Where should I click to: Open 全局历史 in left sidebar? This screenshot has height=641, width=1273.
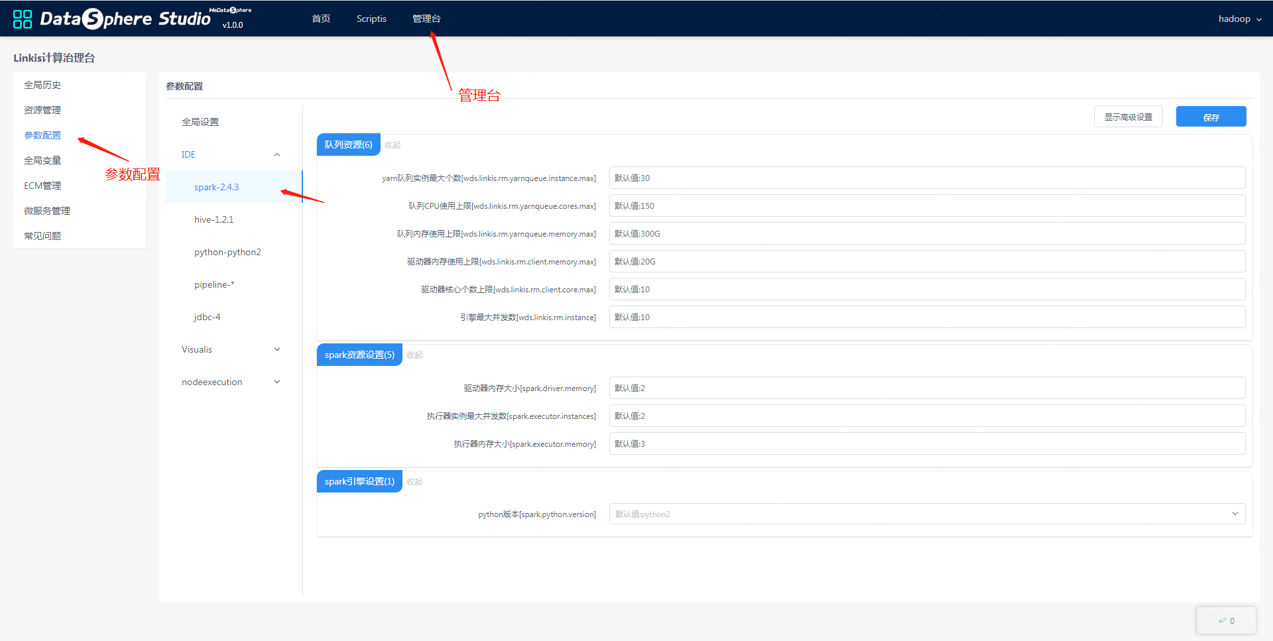[42, 85]
